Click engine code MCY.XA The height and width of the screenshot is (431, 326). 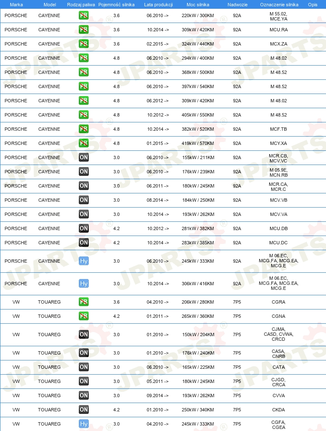(278, 143)
